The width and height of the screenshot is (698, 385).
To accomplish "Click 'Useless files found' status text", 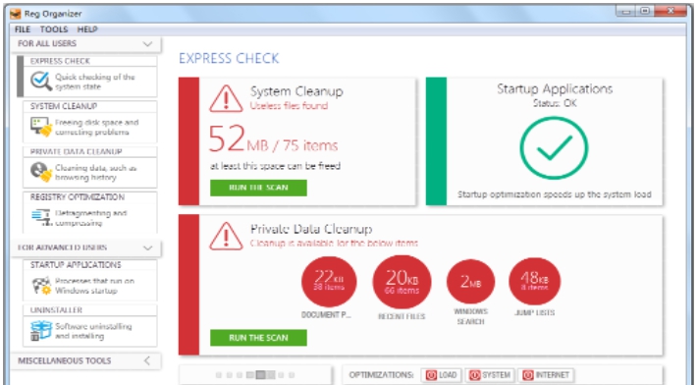I will 289,106.
